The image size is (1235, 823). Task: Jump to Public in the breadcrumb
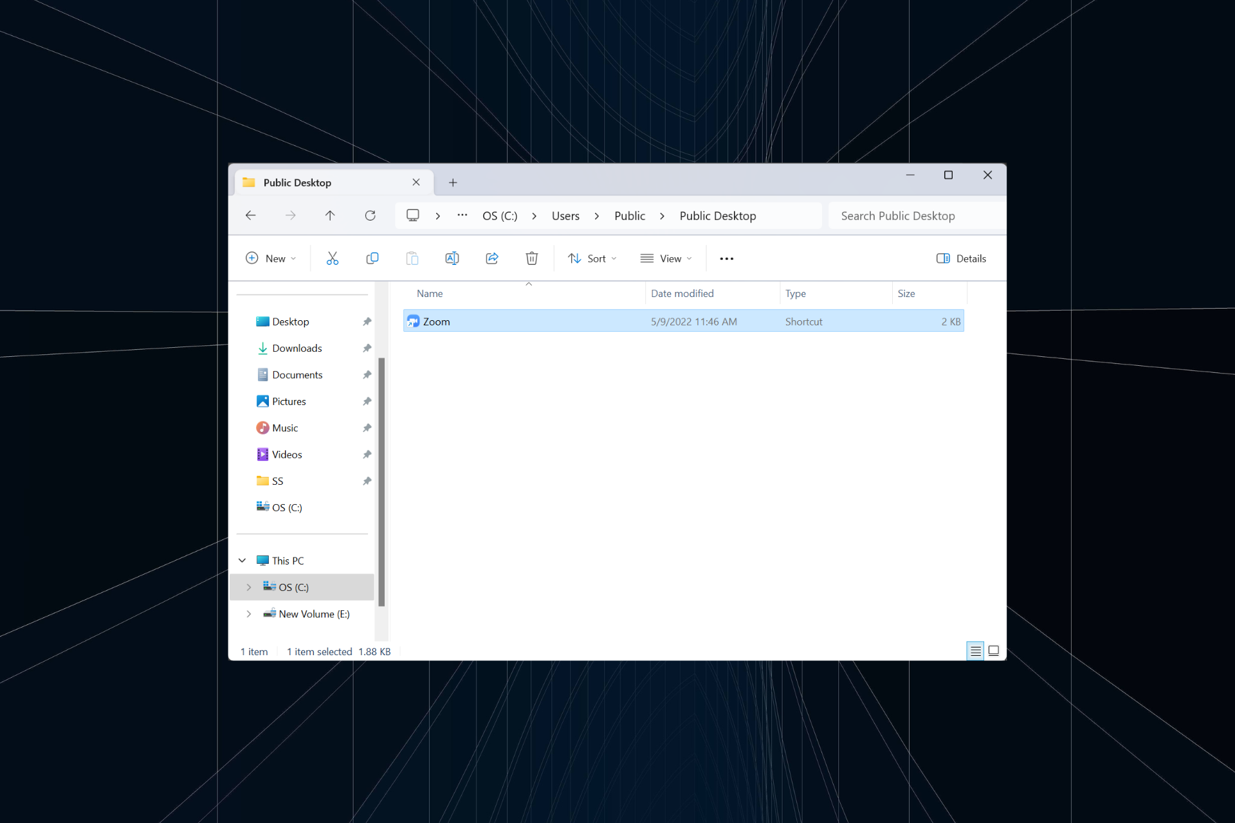coord(630,216)
